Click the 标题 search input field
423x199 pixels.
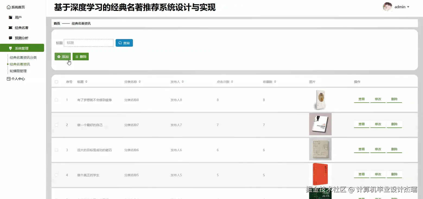(88, 43)
